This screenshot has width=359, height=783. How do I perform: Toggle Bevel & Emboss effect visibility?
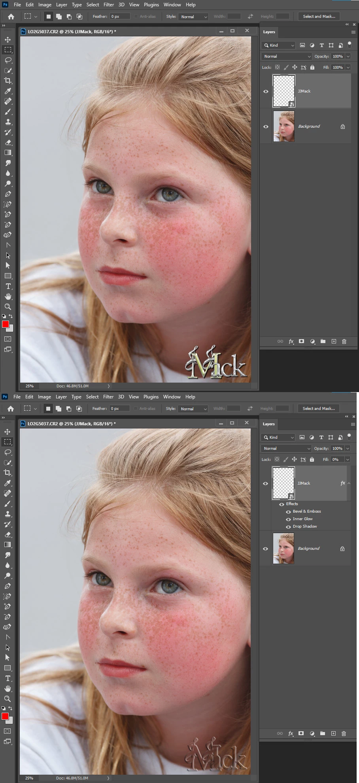(x=288, y=512)
